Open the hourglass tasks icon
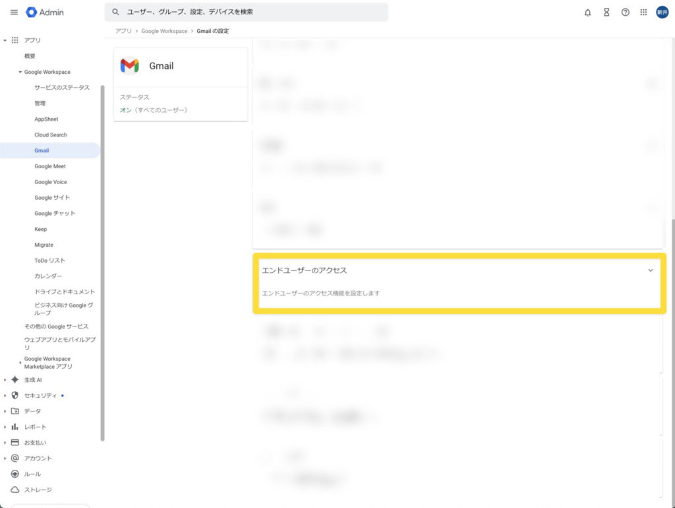The image size is (675, 508). [x=606, y=13]
